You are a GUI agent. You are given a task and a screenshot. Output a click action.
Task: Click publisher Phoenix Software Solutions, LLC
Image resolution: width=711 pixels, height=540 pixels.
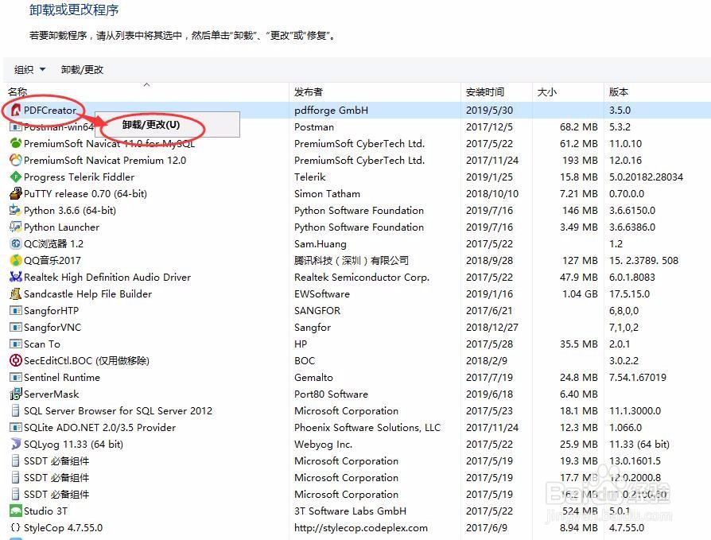pos(367,428)
